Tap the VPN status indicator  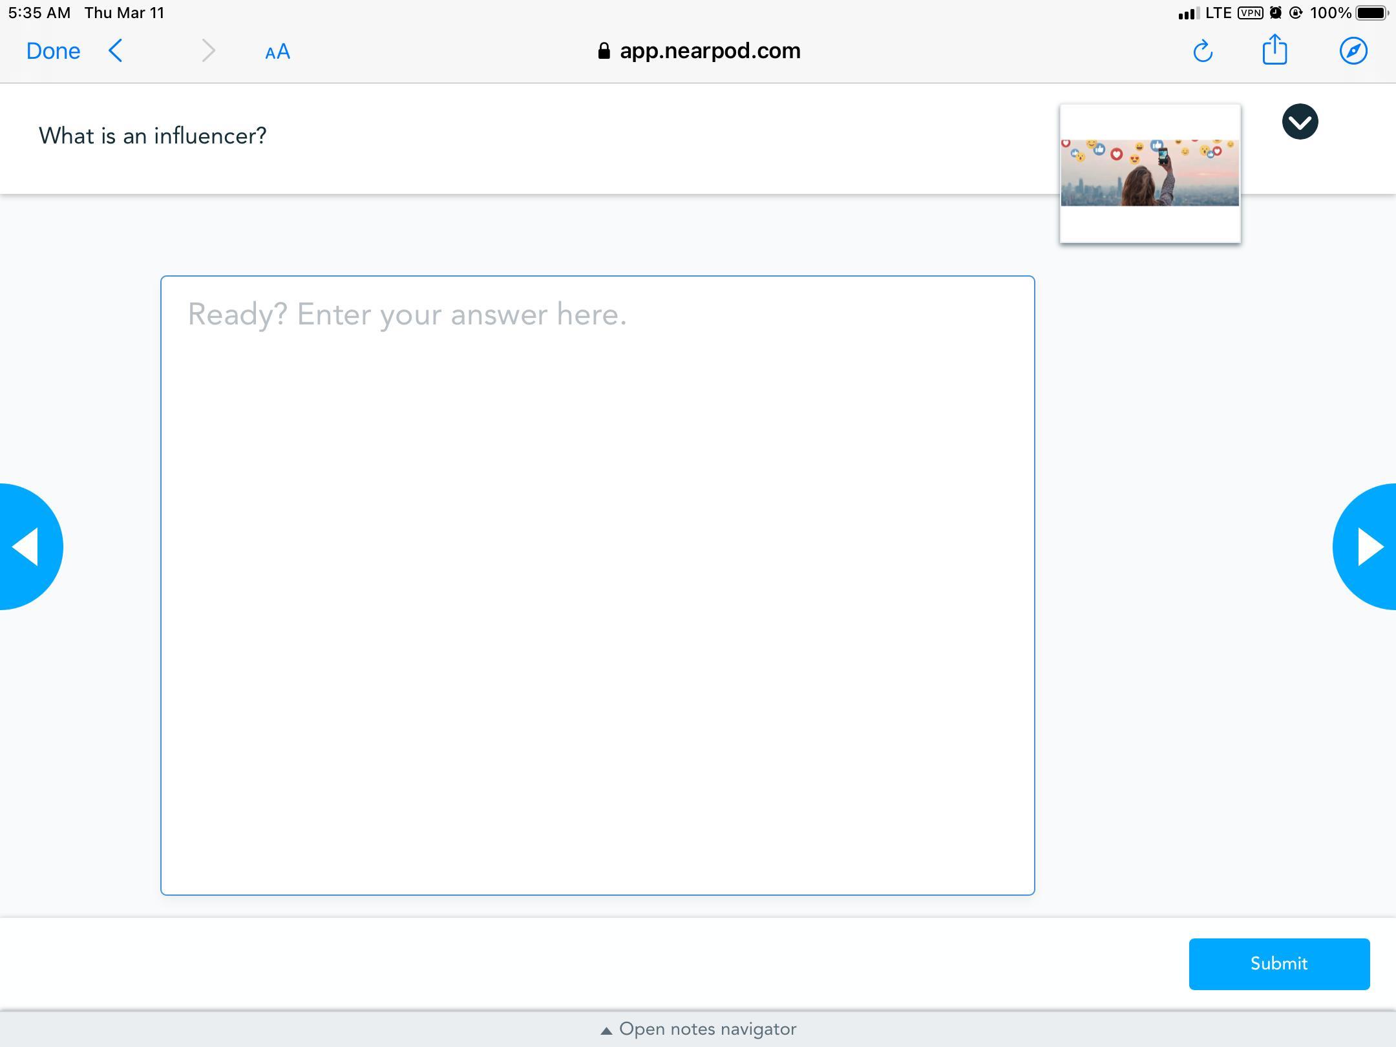click(x=1250, y=13)
